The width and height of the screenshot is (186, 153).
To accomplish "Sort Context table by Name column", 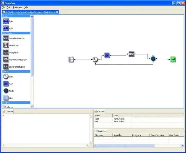I will pyautogui.click(x=103, y=115).
